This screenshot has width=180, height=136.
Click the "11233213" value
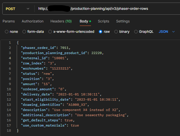point(60,68)
